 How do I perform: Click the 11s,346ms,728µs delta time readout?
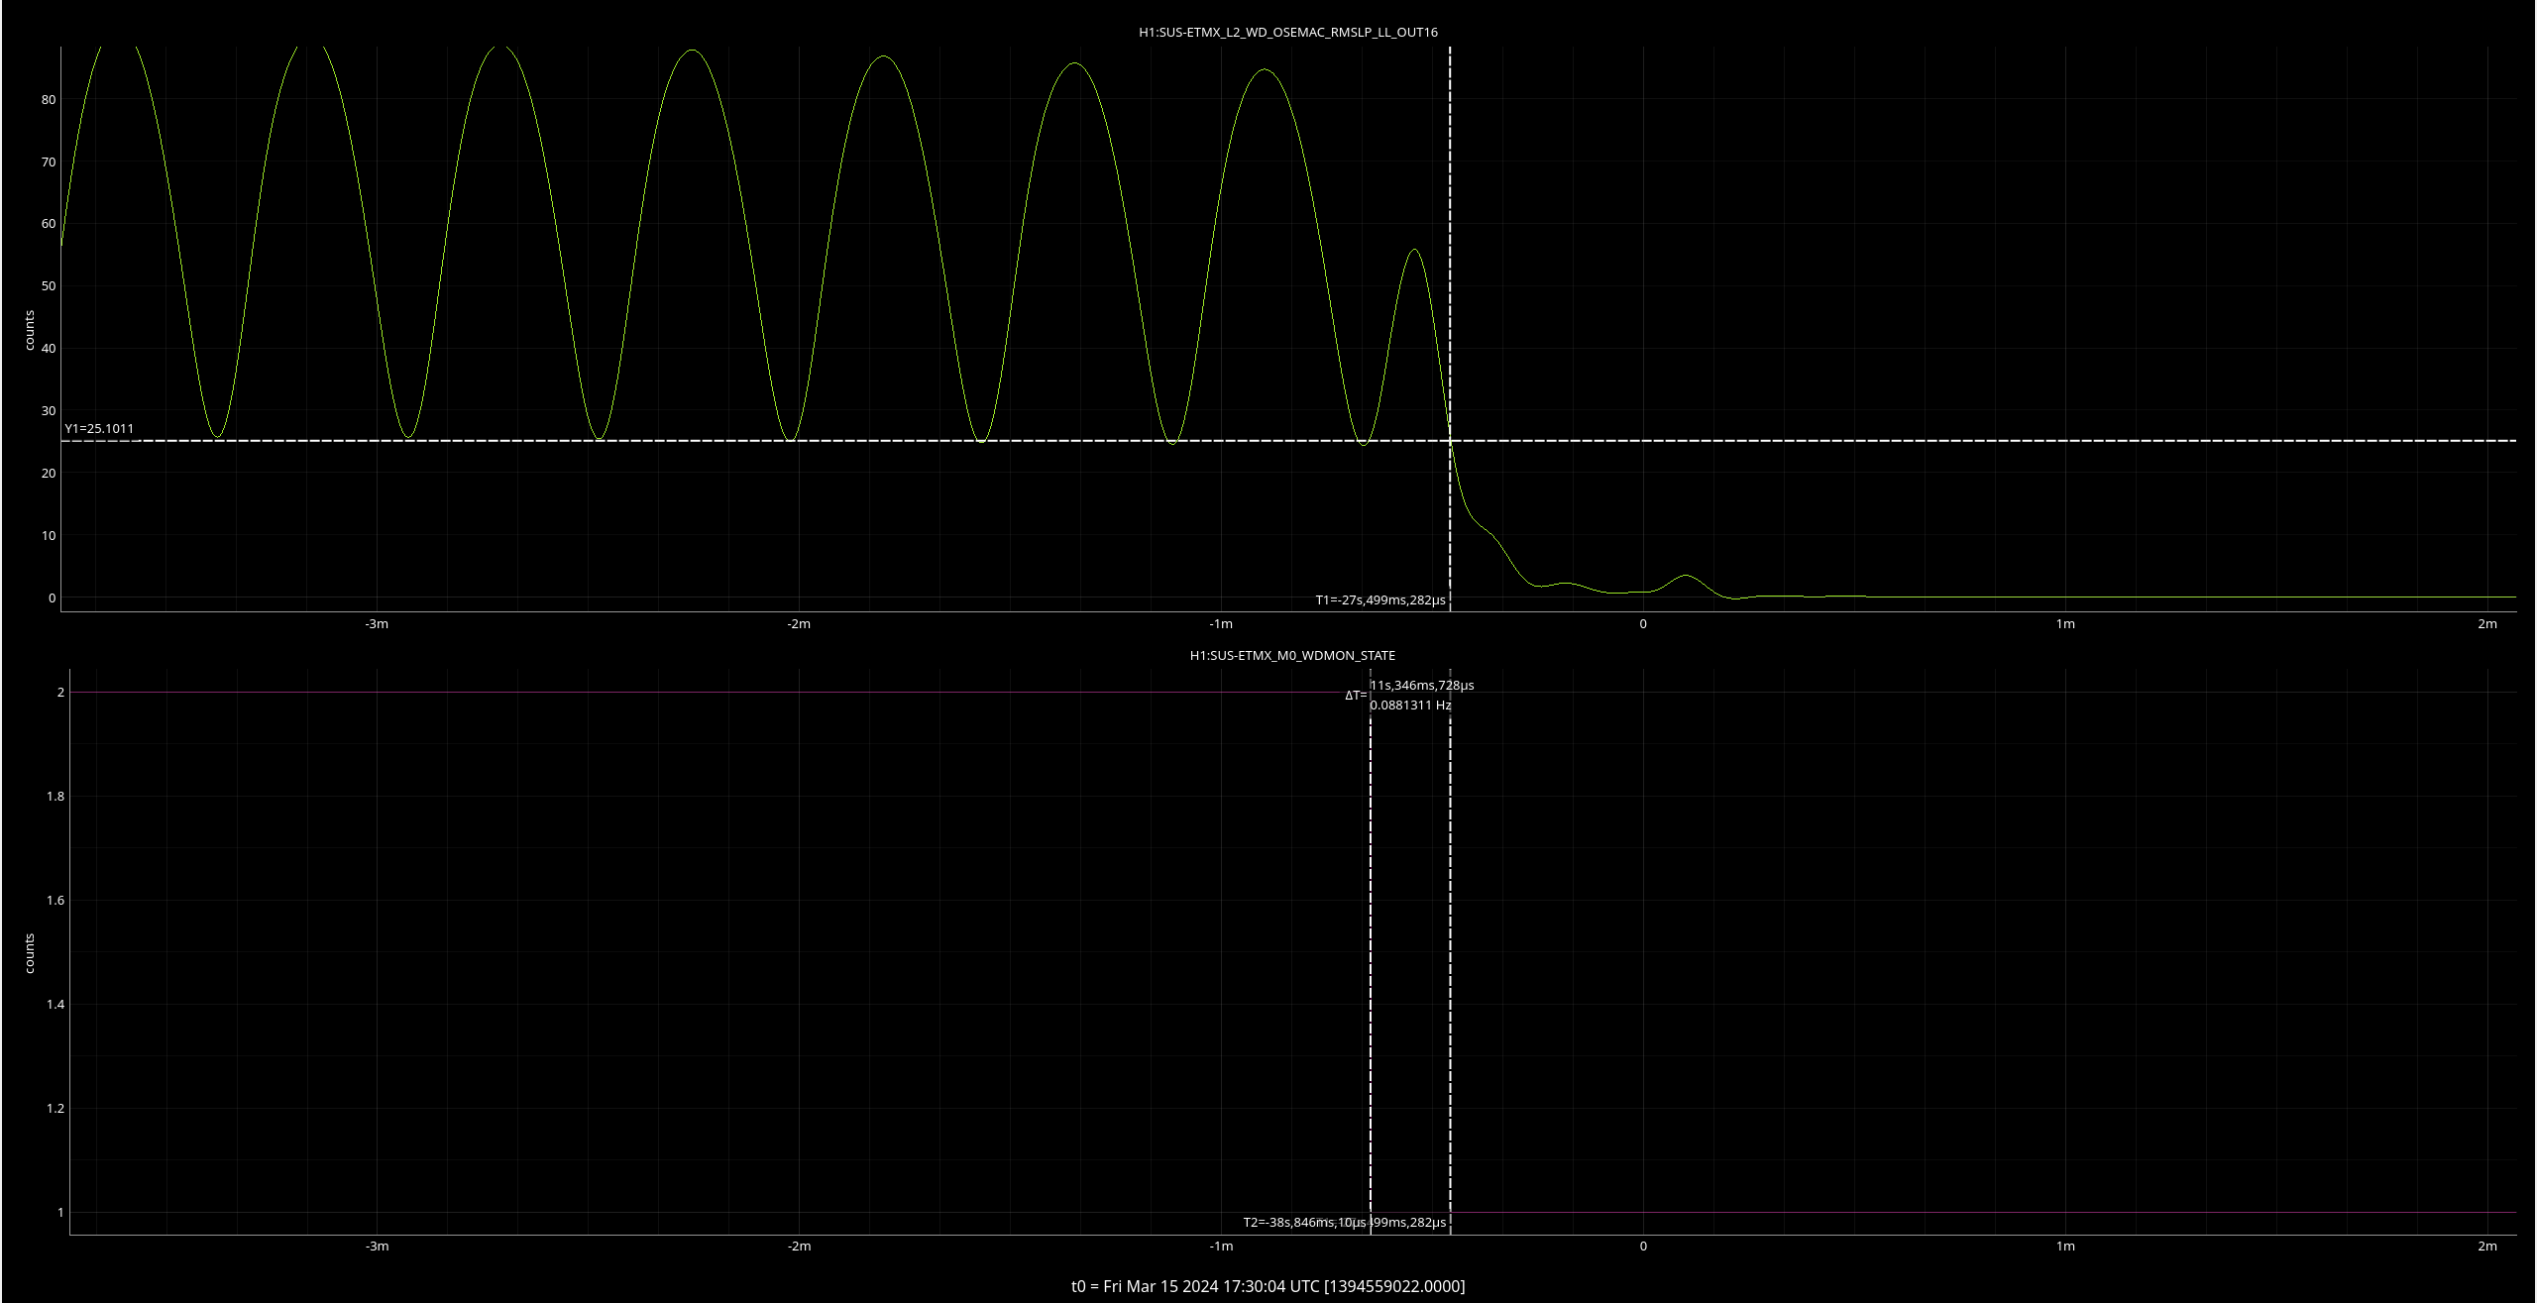click(x=1422, y=685)
